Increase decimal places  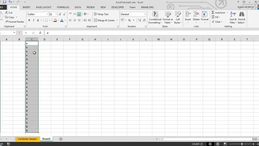click(x=140, y=20)
